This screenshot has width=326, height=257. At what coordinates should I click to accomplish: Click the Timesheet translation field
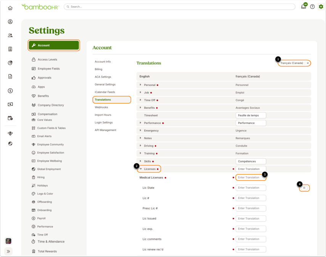click(251, 115)
